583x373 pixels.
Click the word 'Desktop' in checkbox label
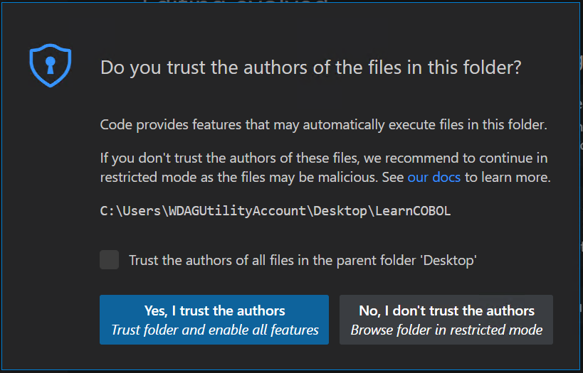[448, 261]
